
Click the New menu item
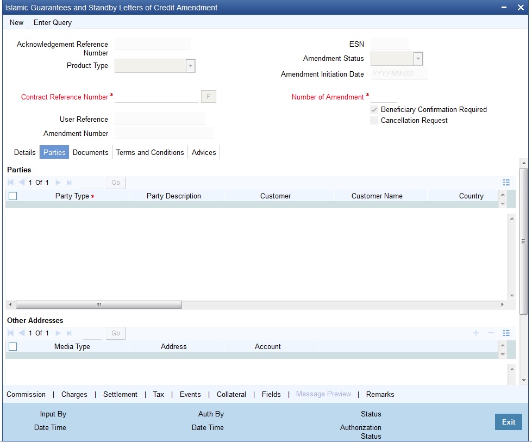click(x=17, y=22)
